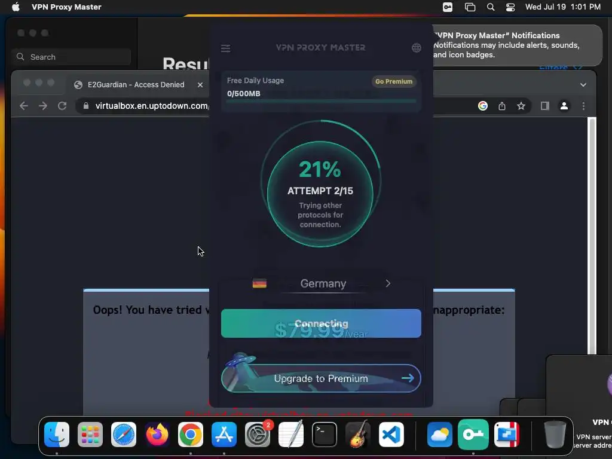Reload the page in Chrome
Viewport: 612px width, 459px height.
[x=62, y=106]
